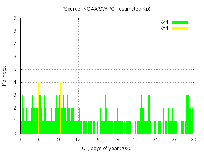Click y-axis tick label 9
Image resolution: width=204 pixels, height=153 pixels.
click(x=15, y=18)
